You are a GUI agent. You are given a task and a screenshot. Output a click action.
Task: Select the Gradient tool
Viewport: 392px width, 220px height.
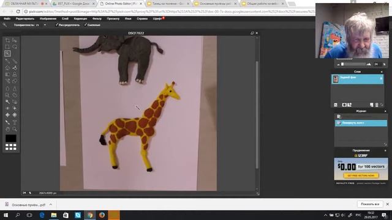[7, 75]
